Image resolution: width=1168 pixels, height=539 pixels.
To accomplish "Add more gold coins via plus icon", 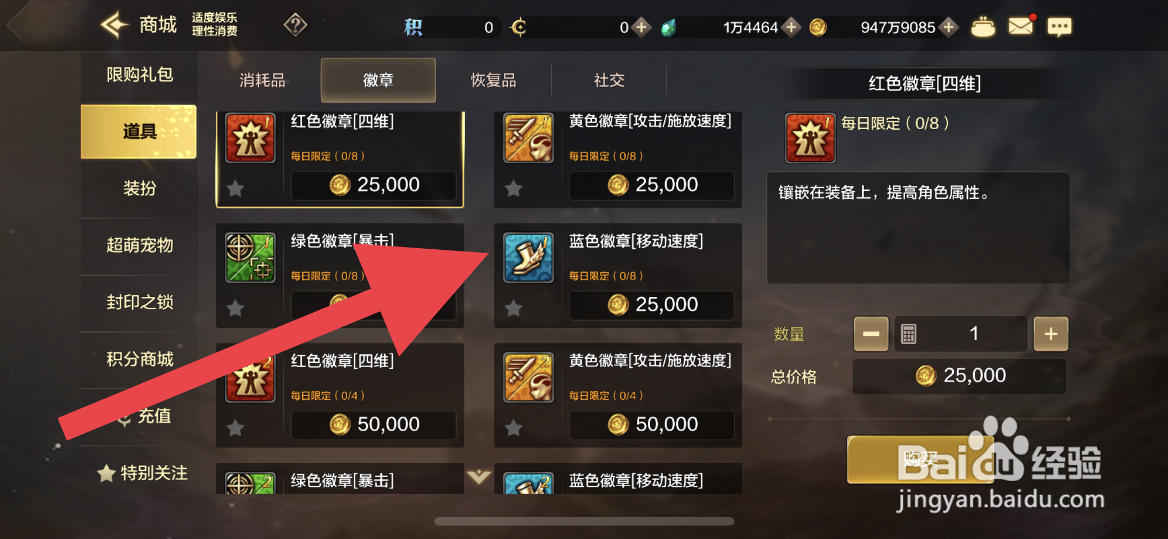I will pyautogui.click(x=949, y=27).
